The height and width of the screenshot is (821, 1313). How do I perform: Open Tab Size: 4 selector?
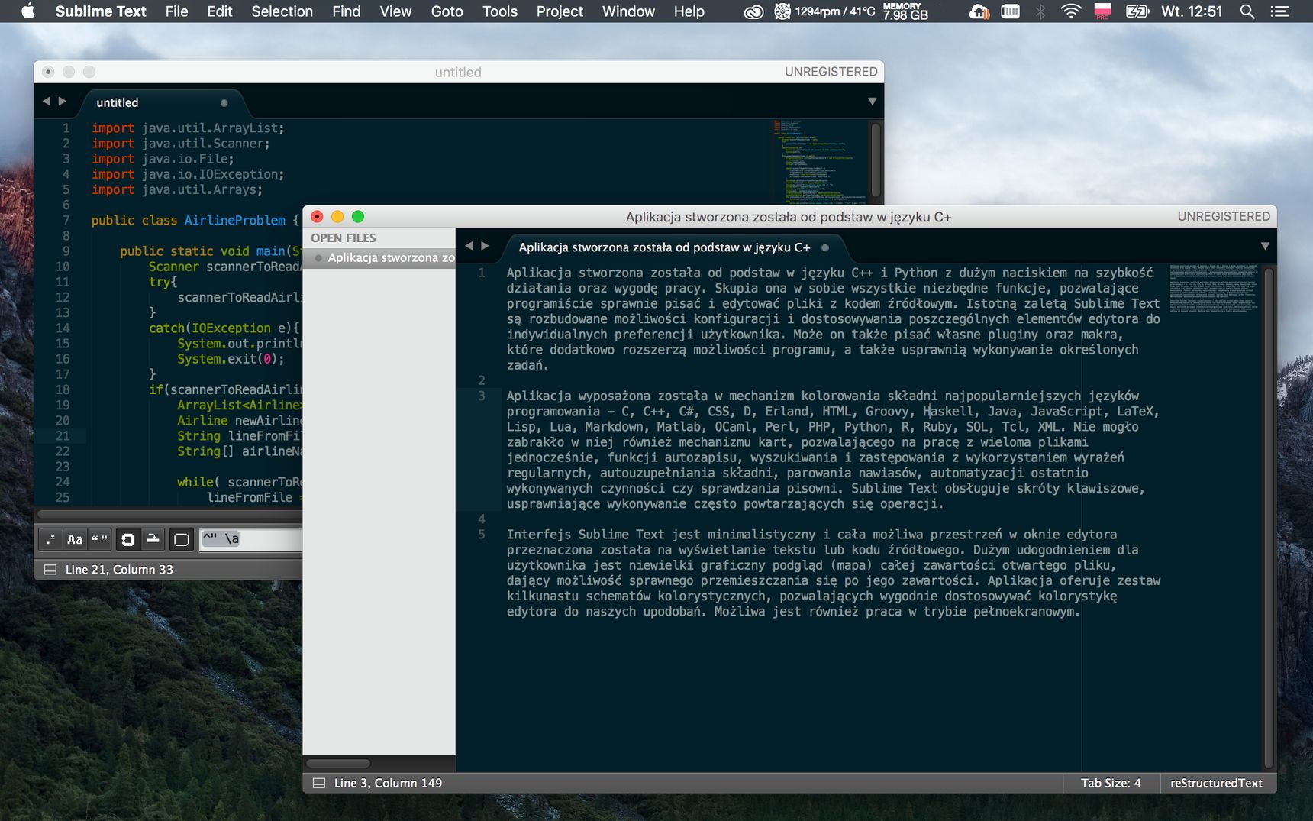(x=1111, y=783)
